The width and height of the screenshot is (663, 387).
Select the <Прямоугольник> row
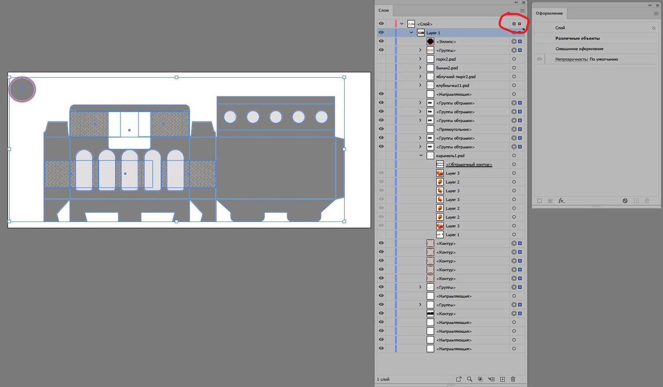[x=451, y=129]
